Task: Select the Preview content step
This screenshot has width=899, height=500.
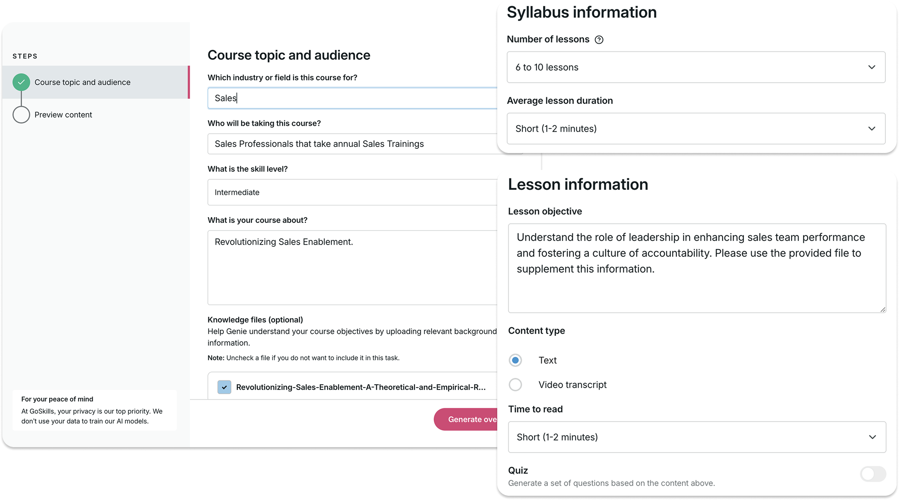Action: [64, 114]
